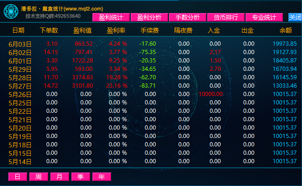Screen dimensions: 302x186
Task: Click commission value -83.71
Action: pos(147,86)
